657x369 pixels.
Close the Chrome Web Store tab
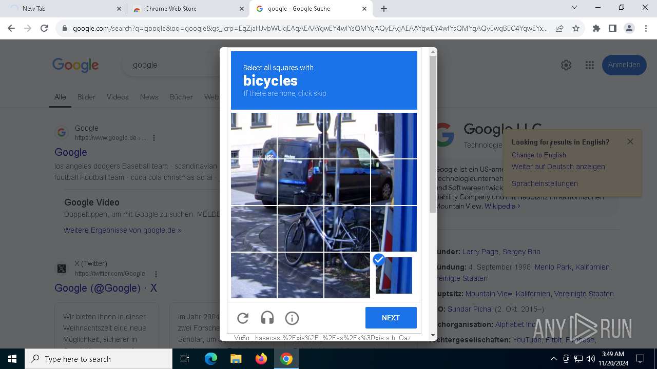pyautogui.click(x=242, y=9)
